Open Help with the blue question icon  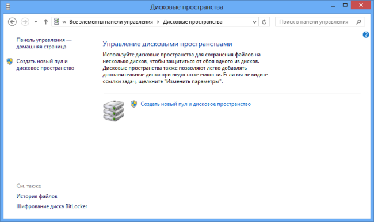tap(365, 35)
